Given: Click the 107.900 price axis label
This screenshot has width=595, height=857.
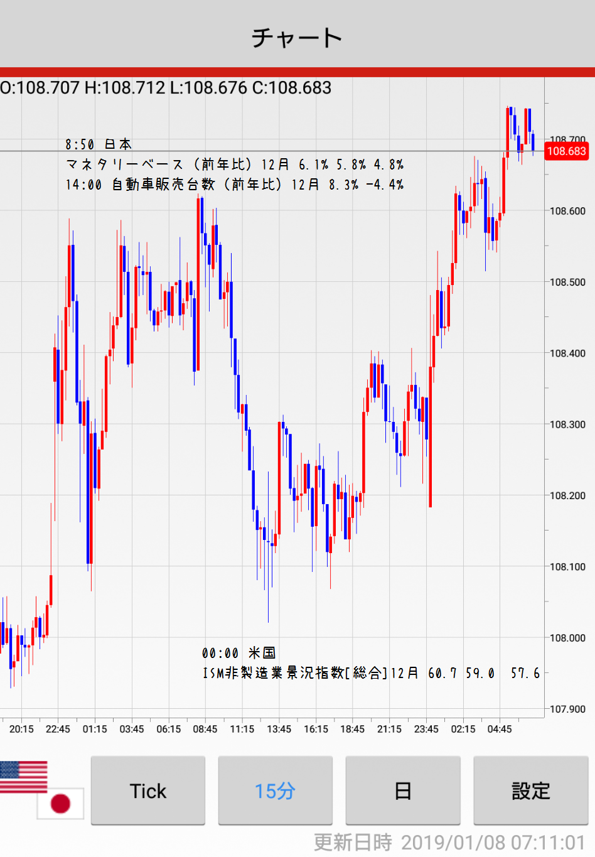Looking at the screenshot, I should coord(567,709).
